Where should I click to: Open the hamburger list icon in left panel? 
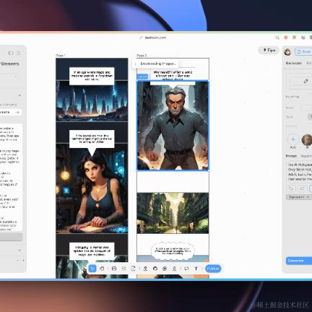click(19, 53)
